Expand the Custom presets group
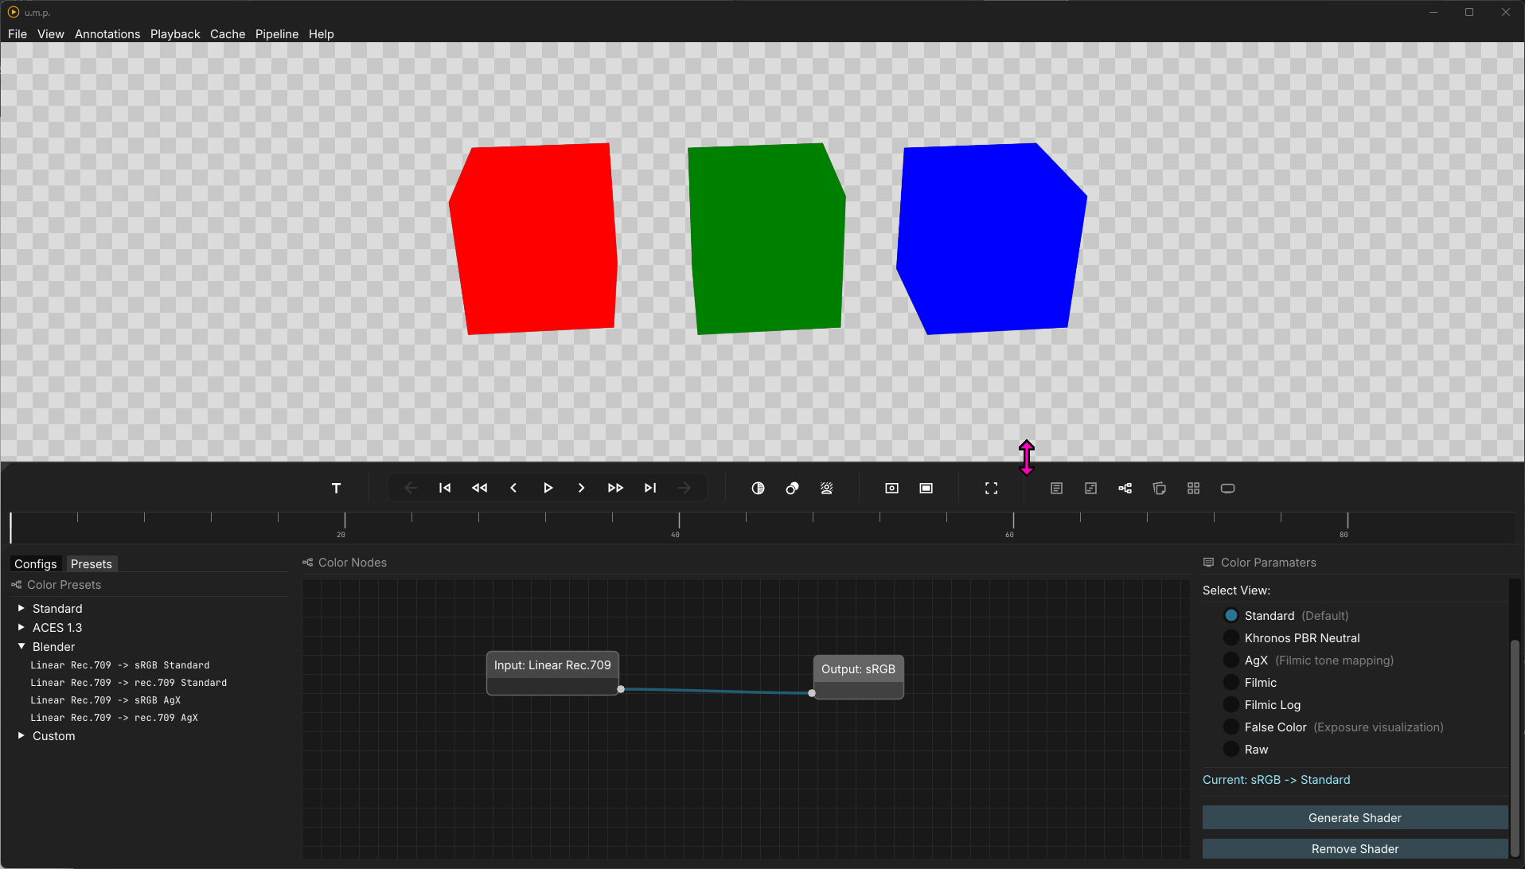The height and width of the screenshot is (869, 1525). [21, 736]
